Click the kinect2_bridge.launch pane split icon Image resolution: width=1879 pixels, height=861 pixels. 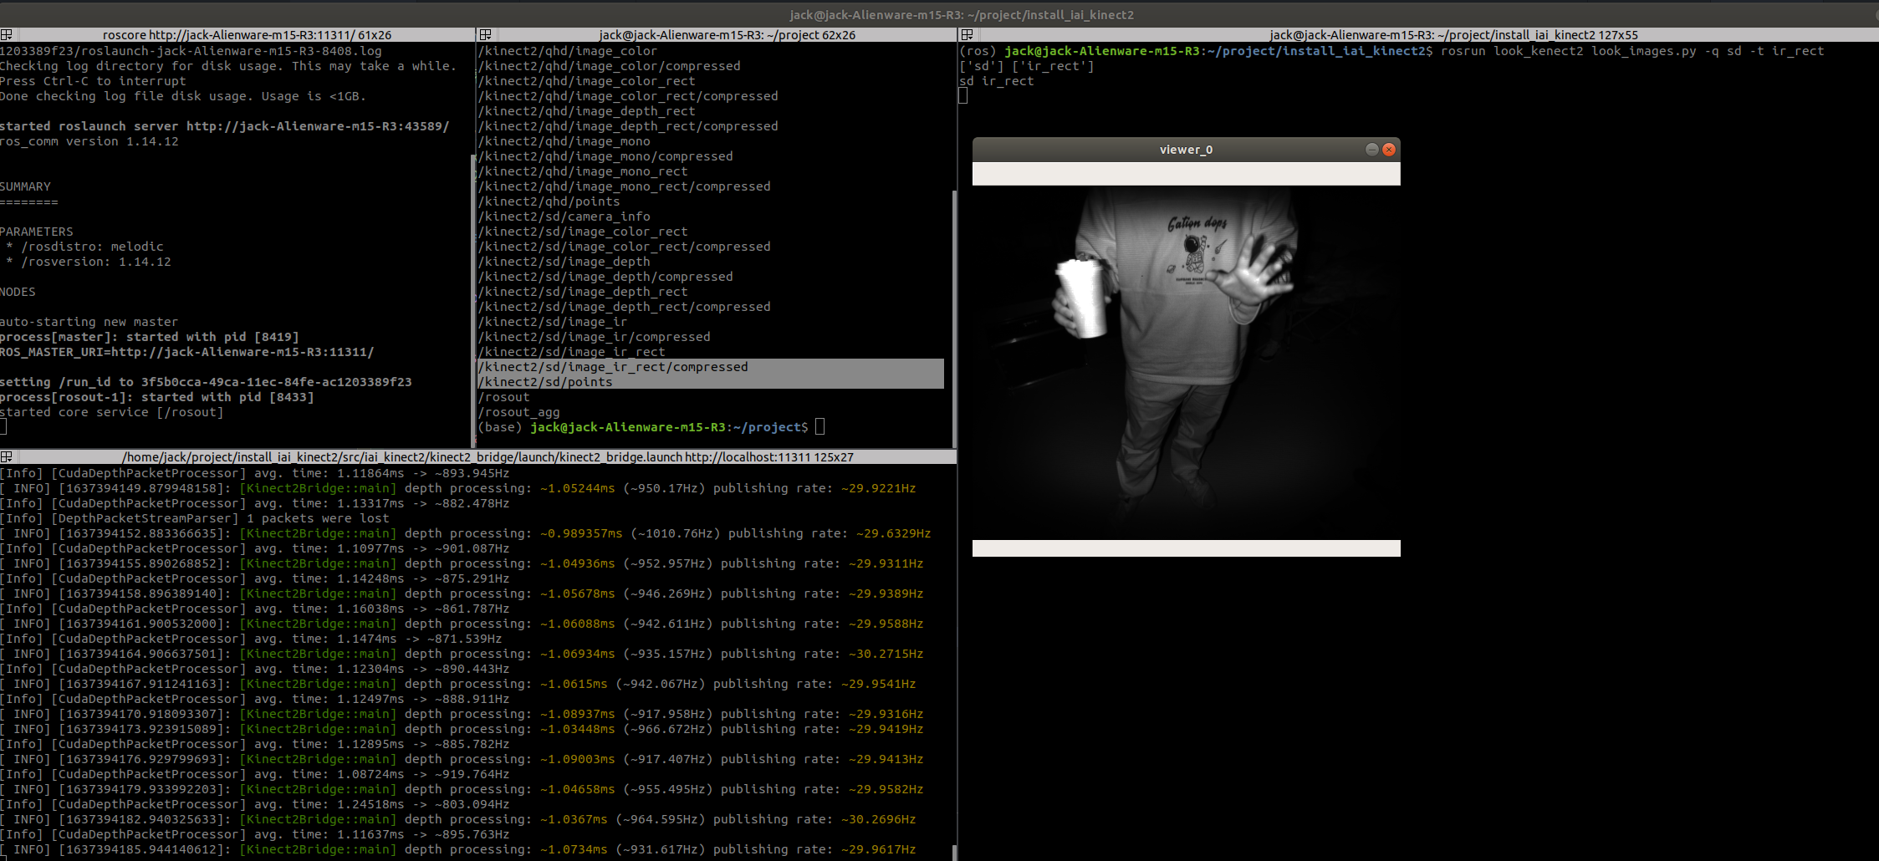pyautogui.click(x=6, y=457)
